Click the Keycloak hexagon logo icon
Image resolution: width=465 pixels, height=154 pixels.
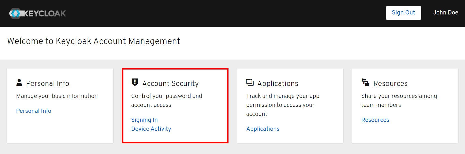(x=16, y=13)
